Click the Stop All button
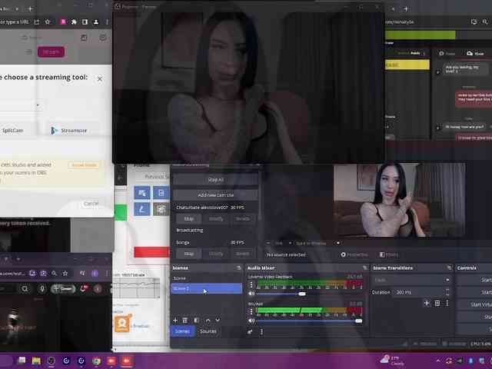The image size is (492, 369). point(215,179)
